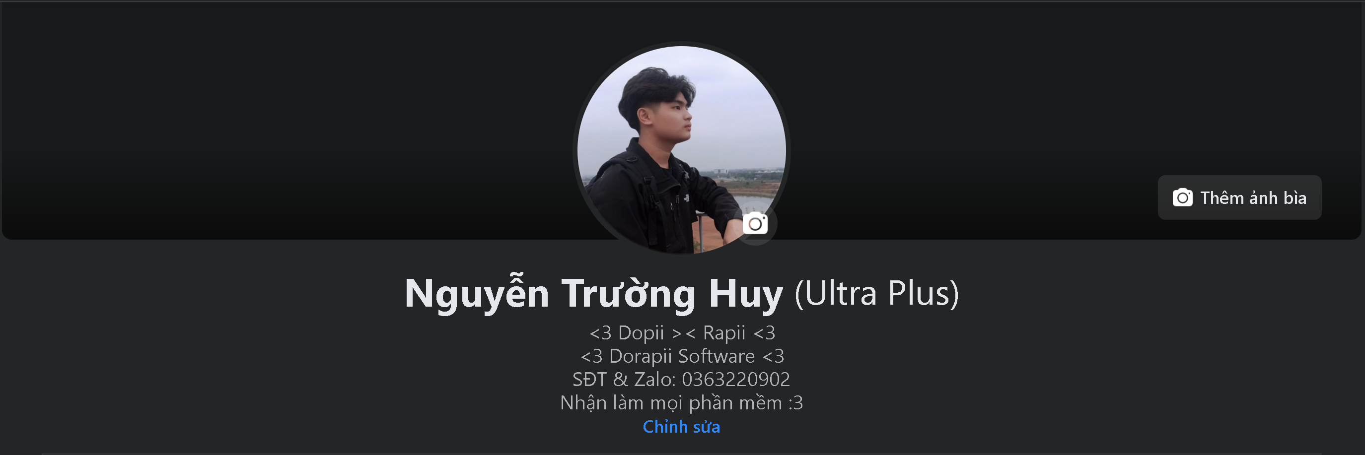1365x455 pixels.
Task: Click the bio line Dopii >< Rapii
Action: [x=682, y=332]
